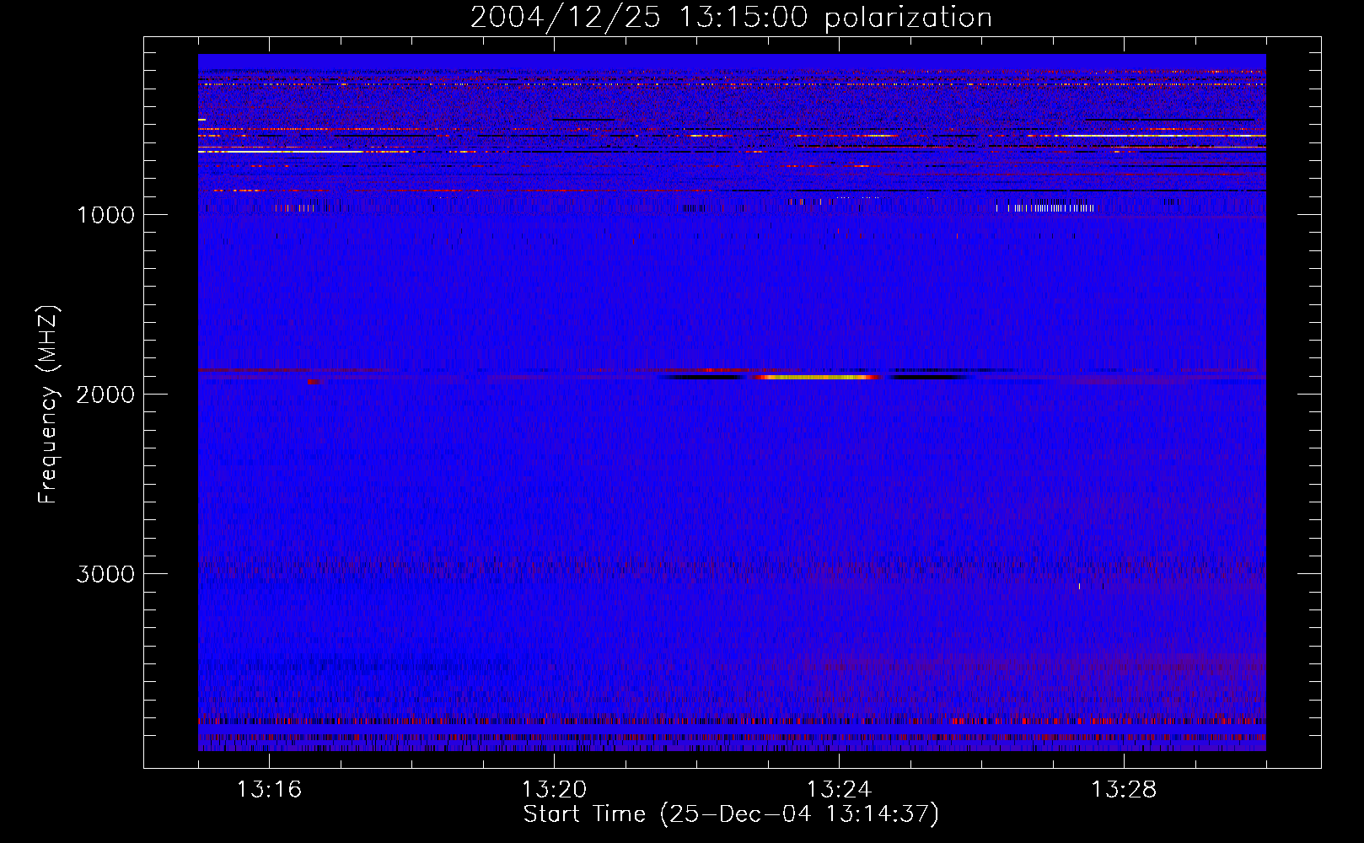This screenshot has width=1364, height=843.
Task: Click the plot title "2004/12/25 13:15:00 polarization"
Action: pyautogui.click(x=730, y=18)
